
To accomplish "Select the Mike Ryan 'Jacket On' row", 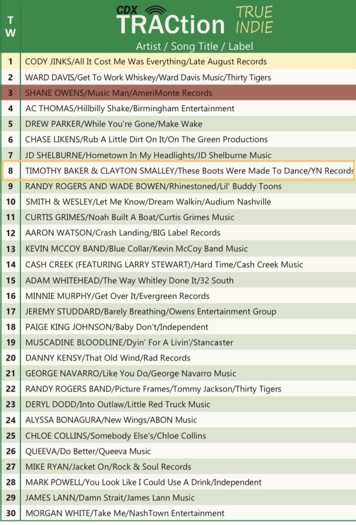I will point(178,467).
